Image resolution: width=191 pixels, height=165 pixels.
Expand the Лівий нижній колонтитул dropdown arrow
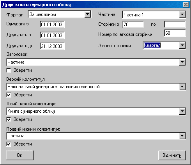[182, 111]
